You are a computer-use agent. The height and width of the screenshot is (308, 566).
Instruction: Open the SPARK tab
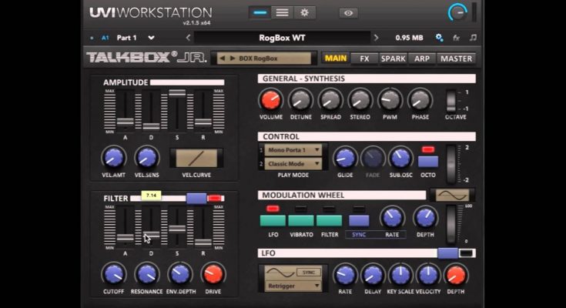coord(393,58)
